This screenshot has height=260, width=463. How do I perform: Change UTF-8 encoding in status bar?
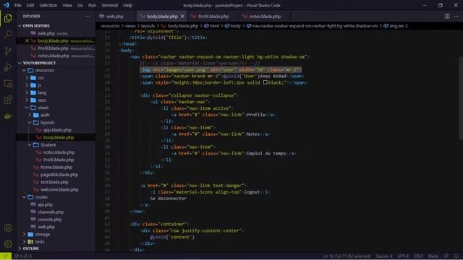point(403,256)
